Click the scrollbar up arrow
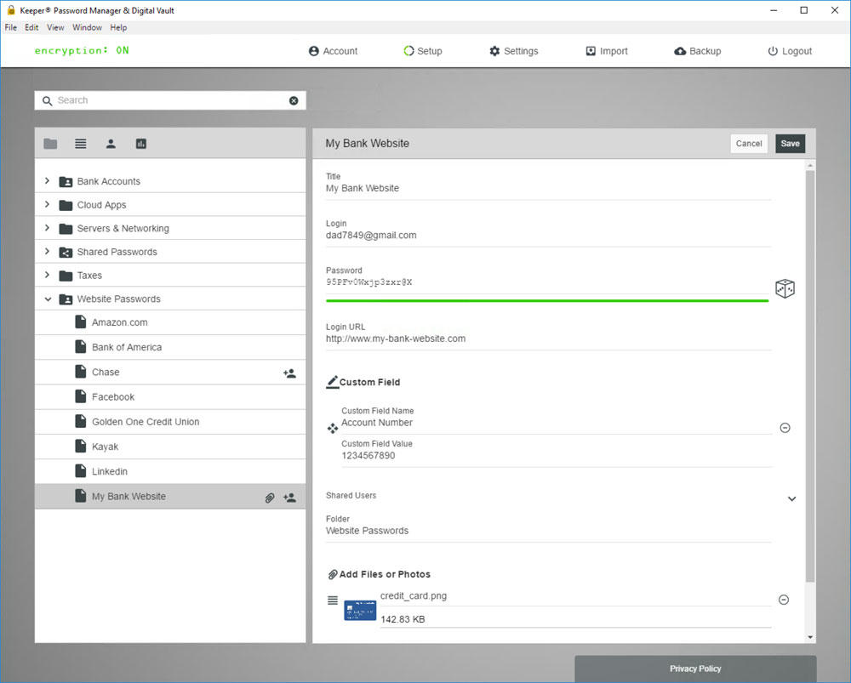Viewport: 851px width, 683px height. pos(810,165)
